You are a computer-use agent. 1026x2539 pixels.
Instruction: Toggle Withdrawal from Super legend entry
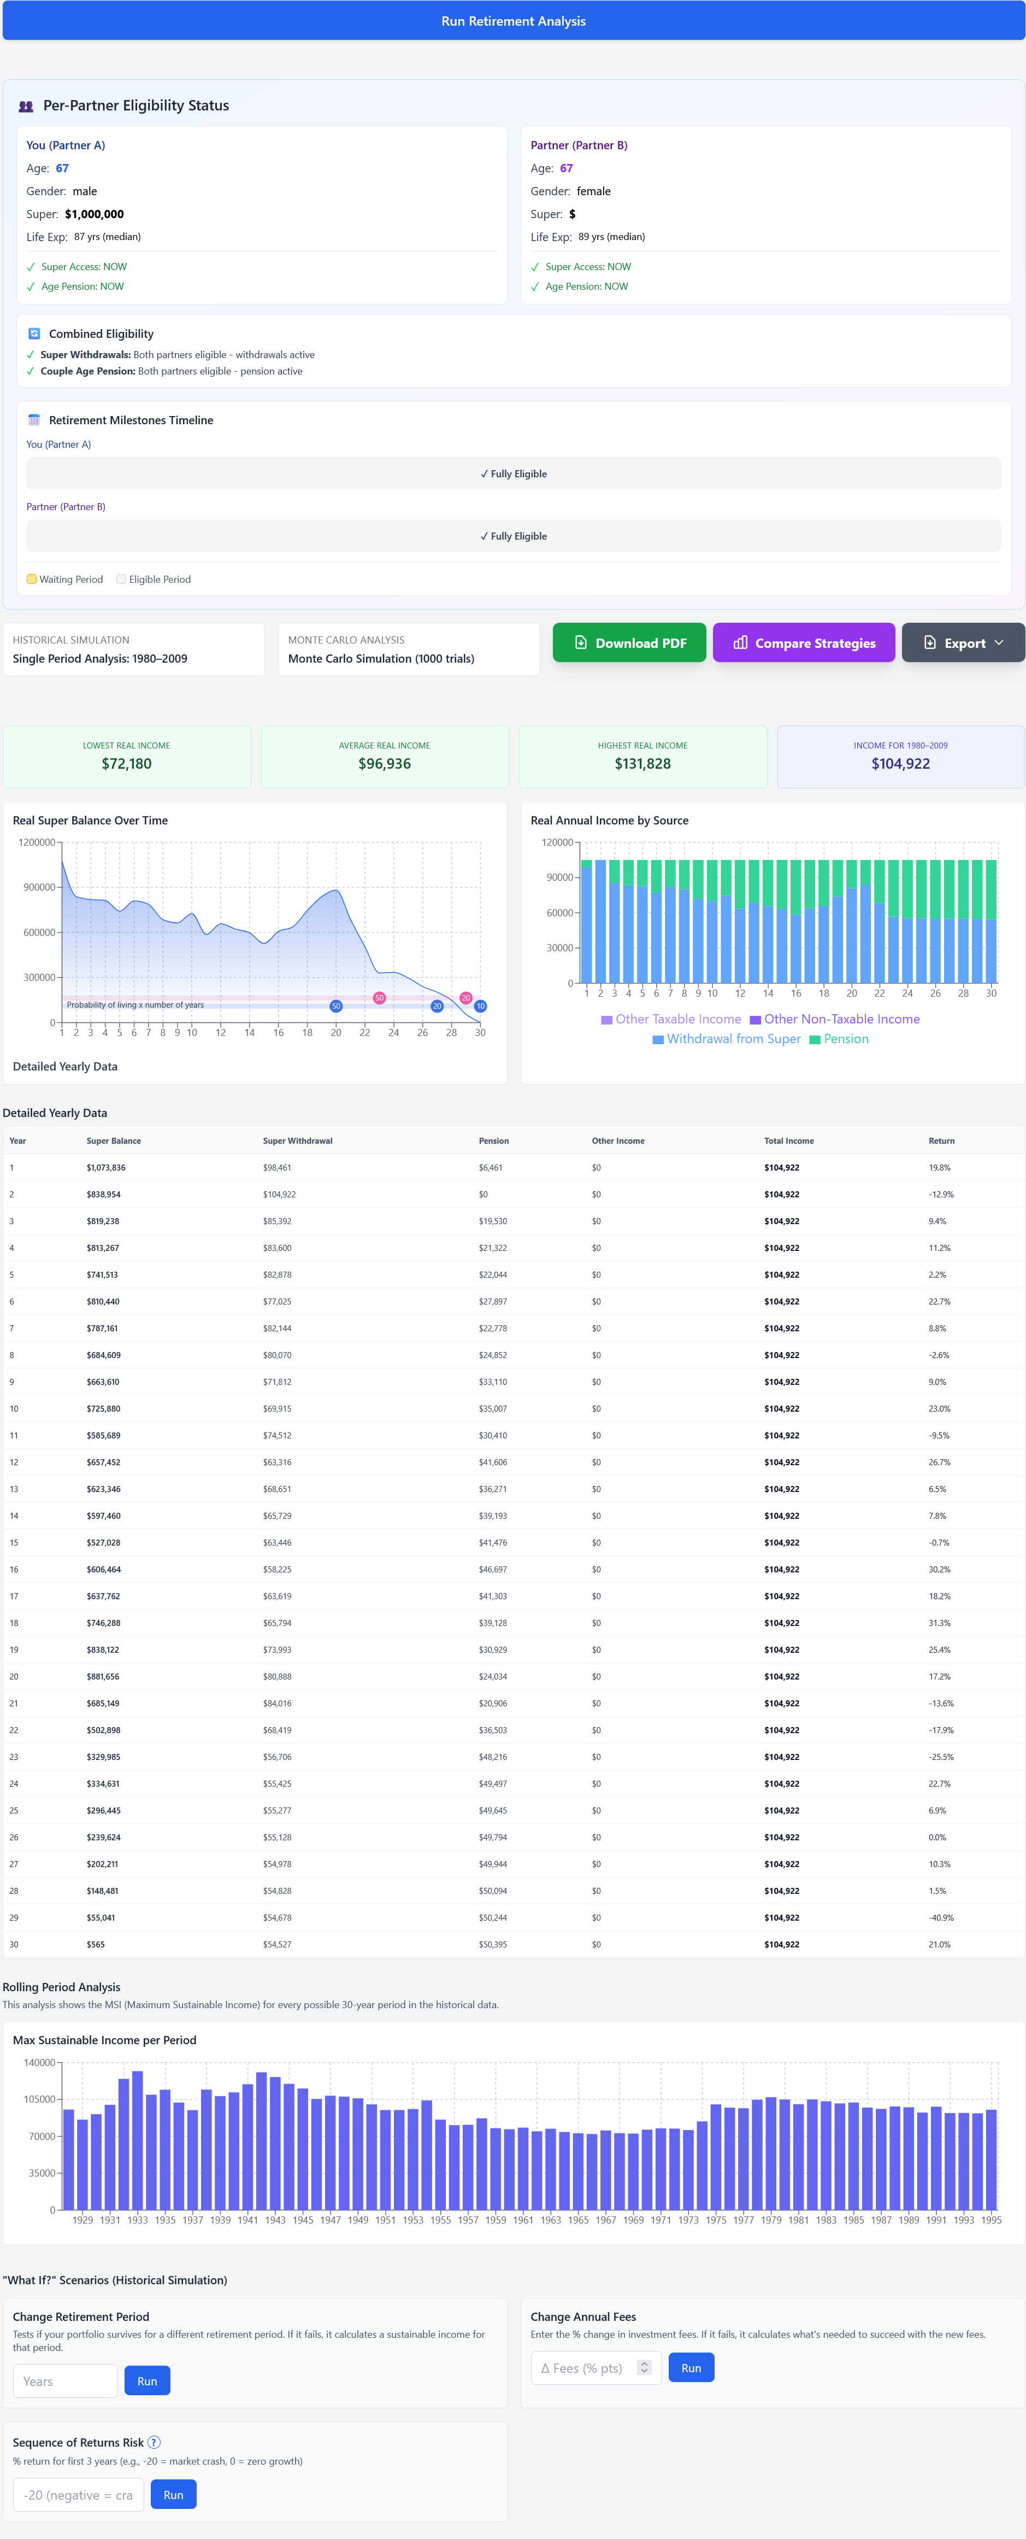tap(727, 1039)
